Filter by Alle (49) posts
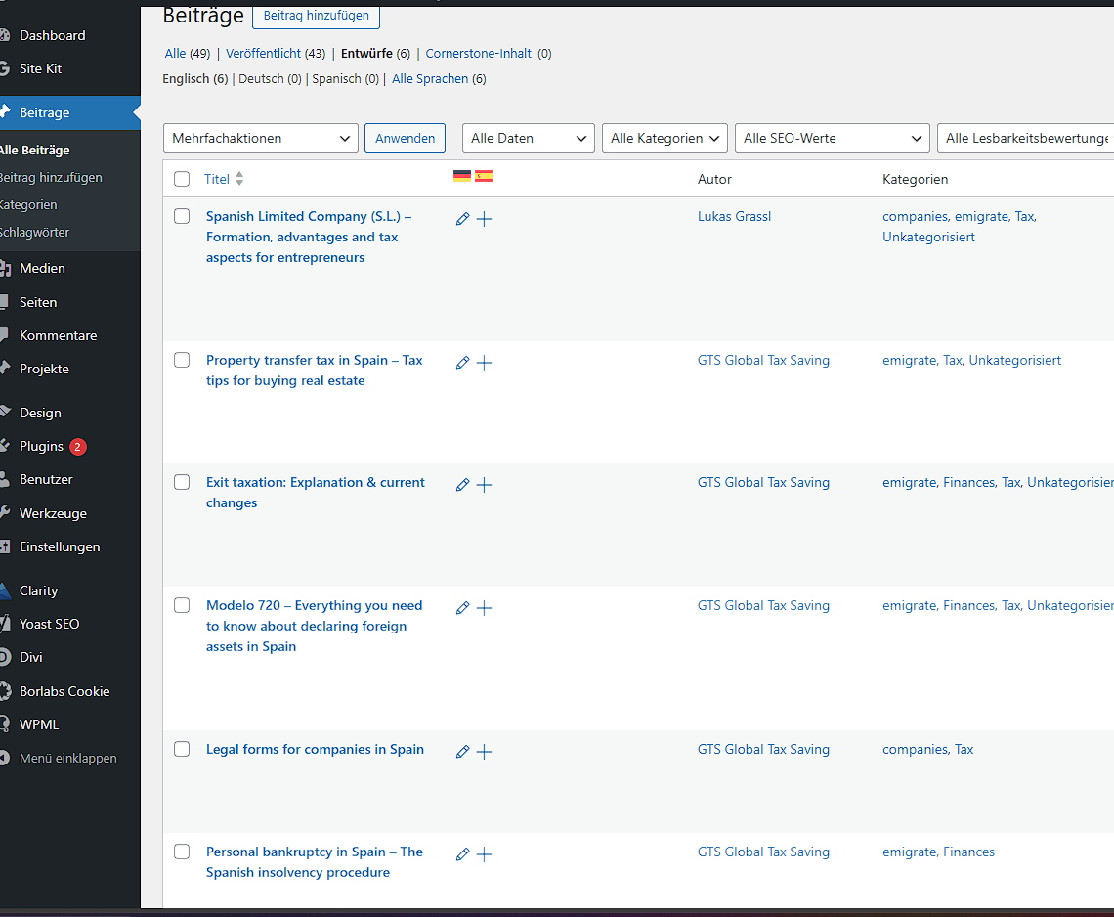 click(x=188, y=54)
